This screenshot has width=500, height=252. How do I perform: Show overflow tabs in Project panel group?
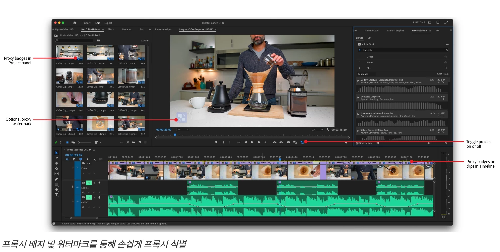click(150, 29)
